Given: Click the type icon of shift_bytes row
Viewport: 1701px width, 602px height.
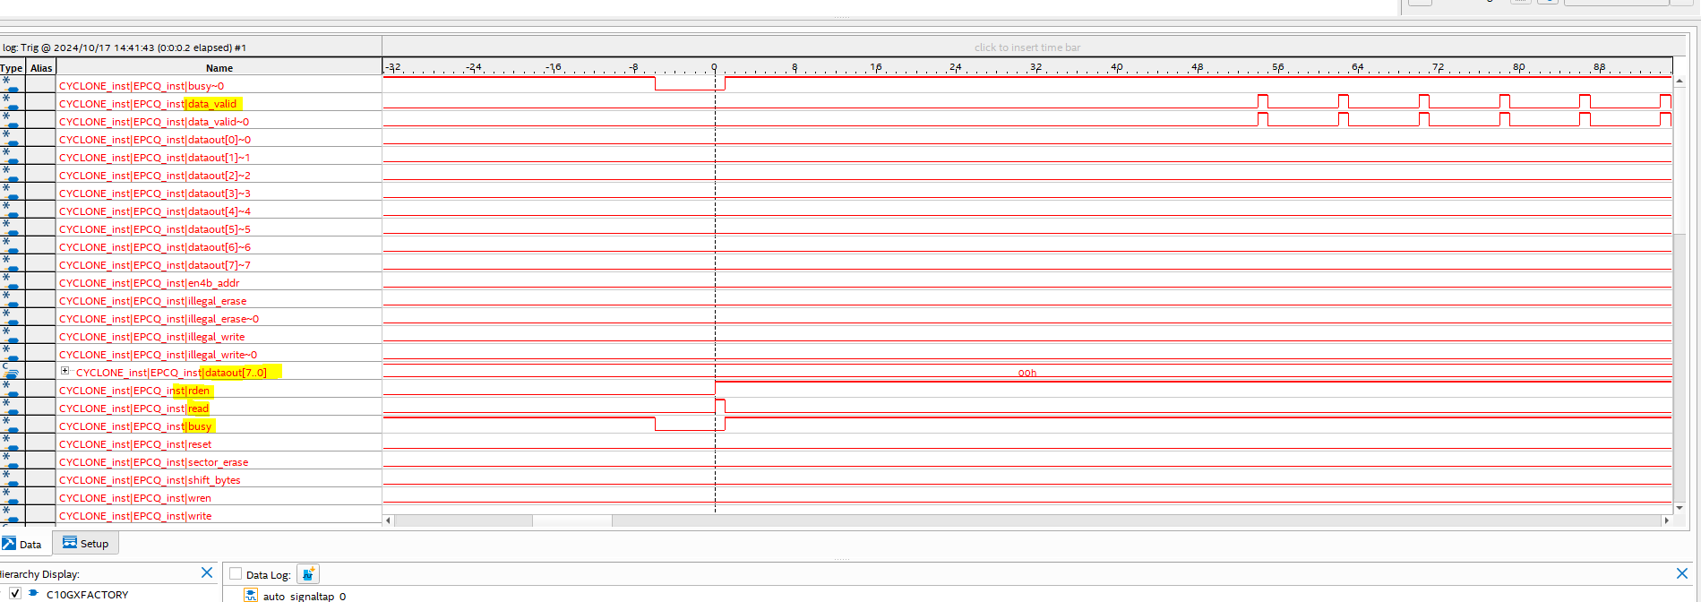Looking at the screenshot, I should 12,479.
